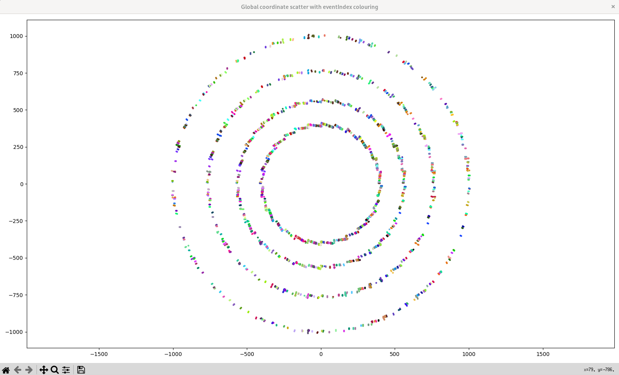The width and height of the screenshot is (619, 375).
Task: Click the y-axis tick label 750
Action: (x=18, y=73)
